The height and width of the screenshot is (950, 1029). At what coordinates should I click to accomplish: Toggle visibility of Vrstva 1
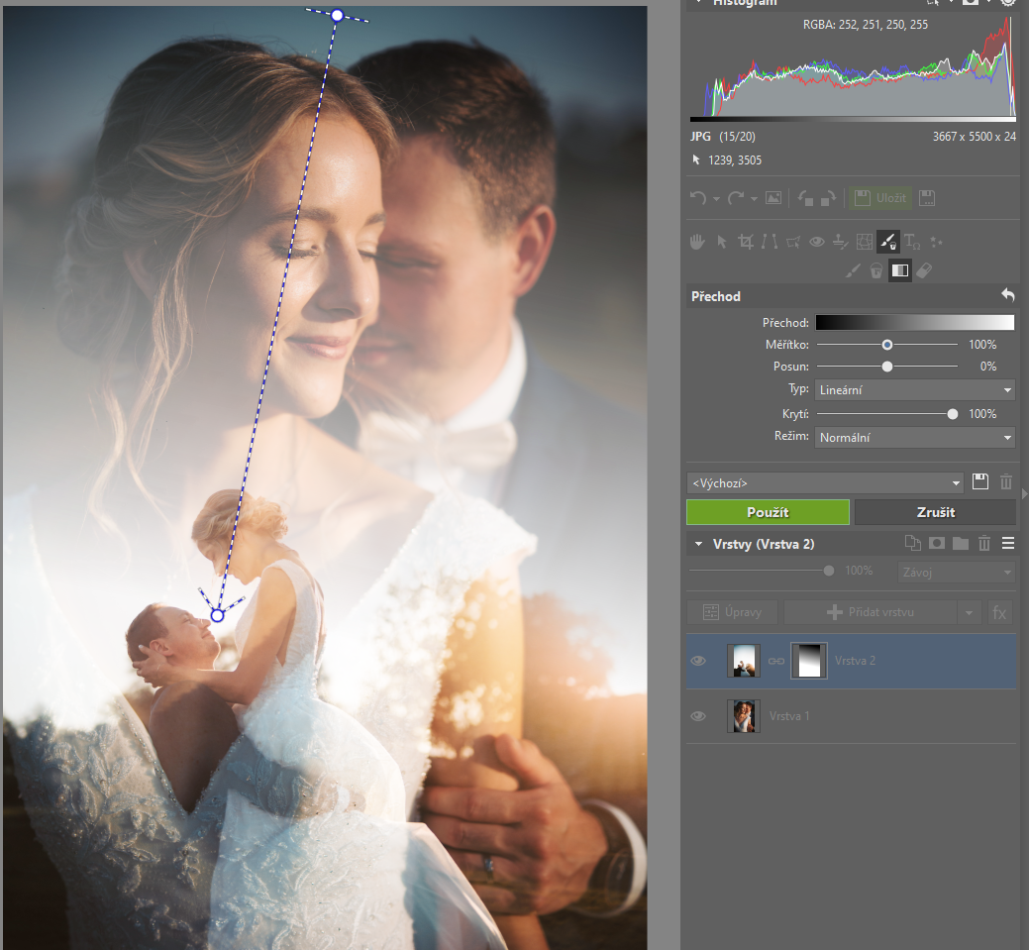coord(698,715)
